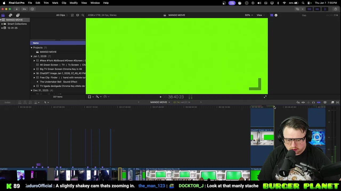Play the viewer with the play button

click(161, 97)
